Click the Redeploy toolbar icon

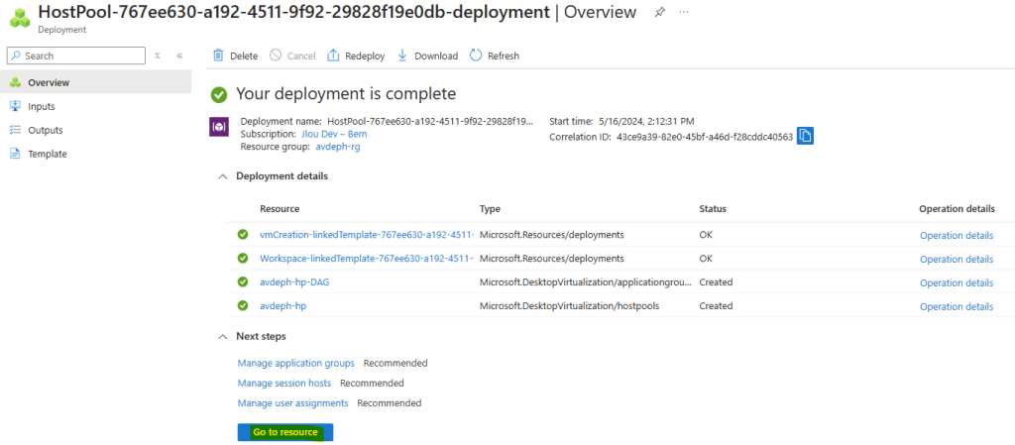click(333, 56)
